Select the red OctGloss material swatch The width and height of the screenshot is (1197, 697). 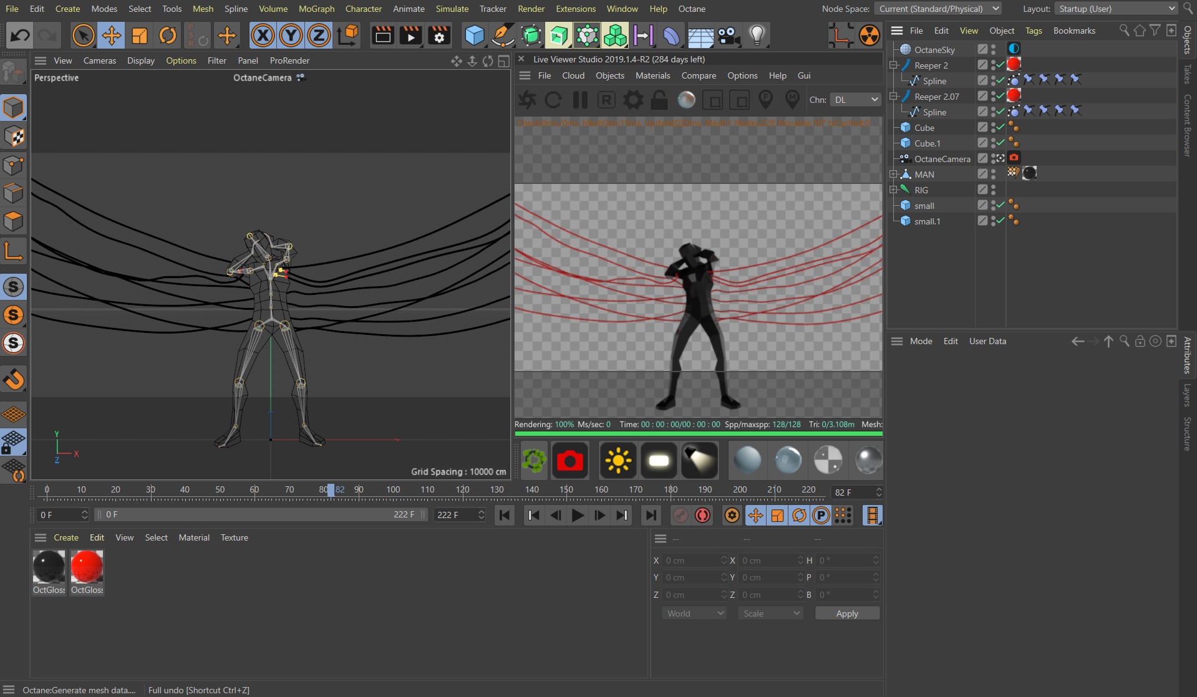(87, 567)
